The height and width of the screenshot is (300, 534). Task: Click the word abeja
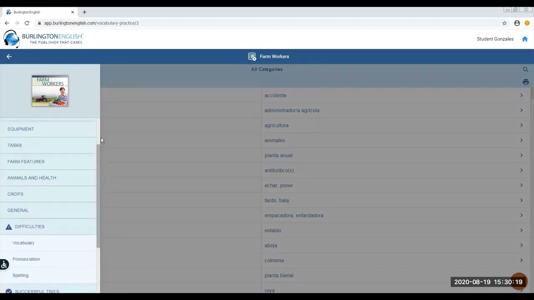(x=270, y=245)
